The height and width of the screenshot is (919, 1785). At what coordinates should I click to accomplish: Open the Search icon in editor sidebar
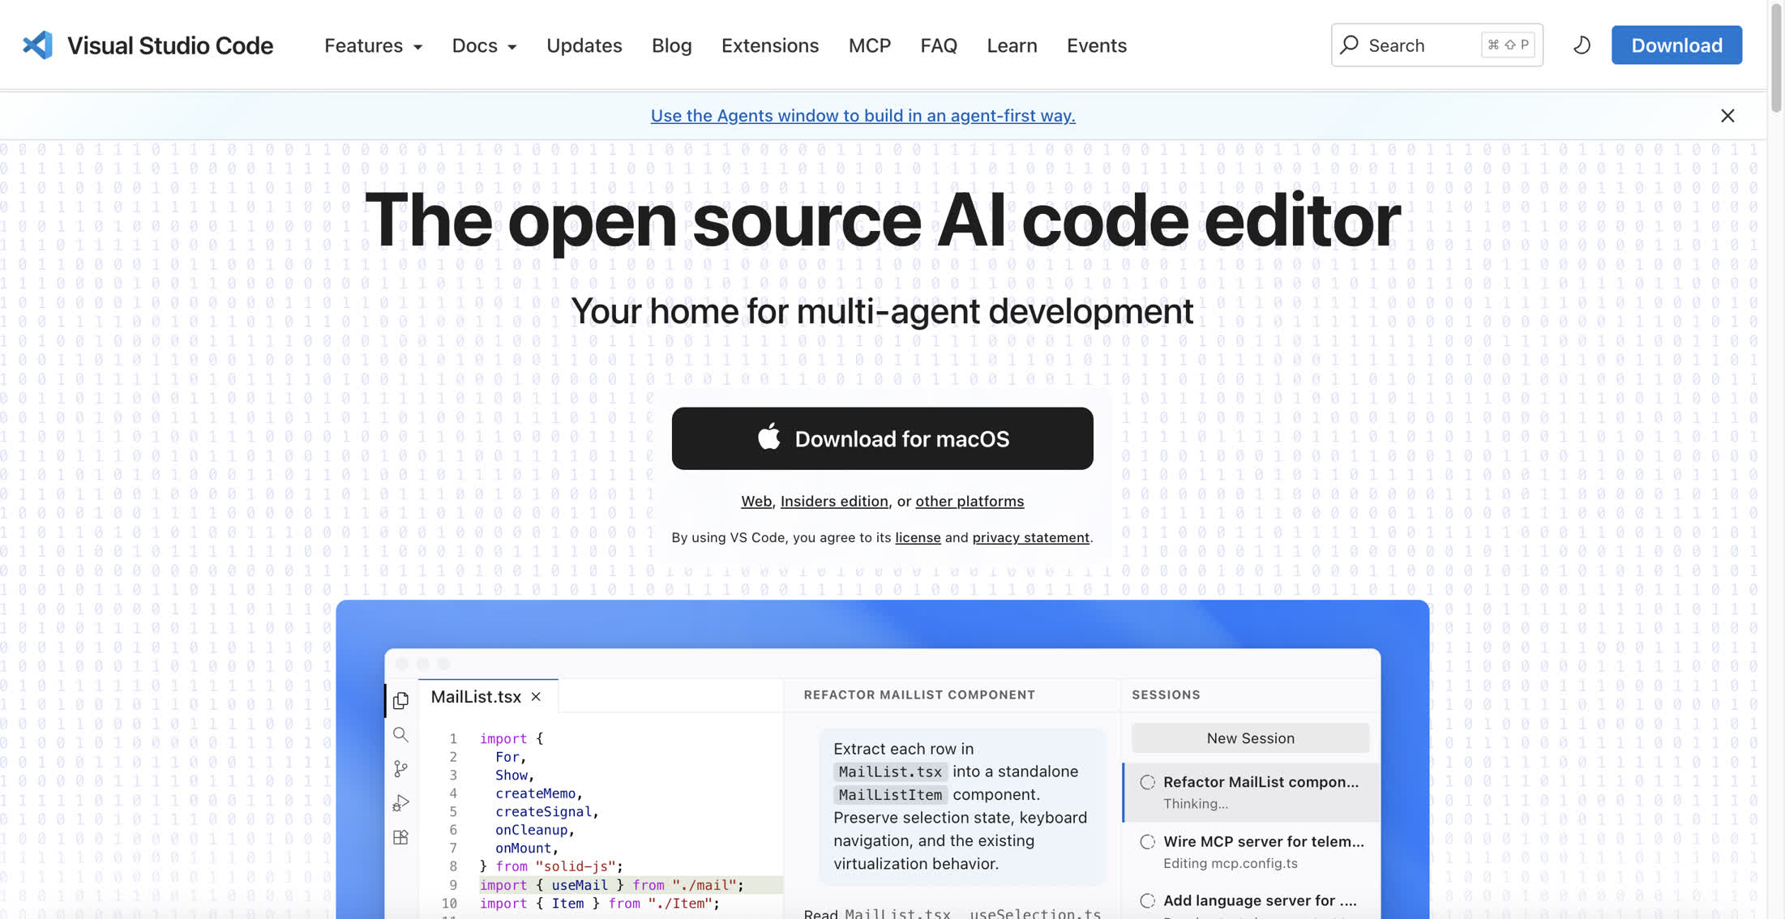pos(400,734)
